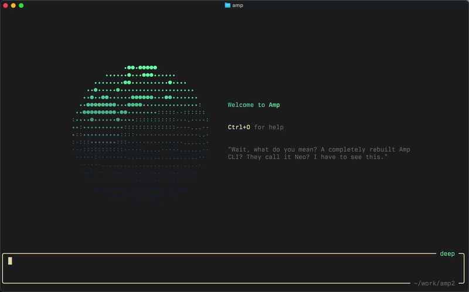
Task: Click the folder icon beside amp title
Action: 227,5
